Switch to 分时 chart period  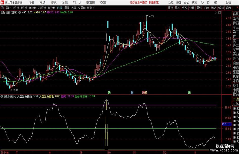[8, 8]
